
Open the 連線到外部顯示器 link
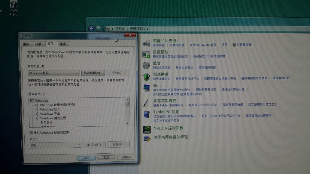click(x=233, y=90)
